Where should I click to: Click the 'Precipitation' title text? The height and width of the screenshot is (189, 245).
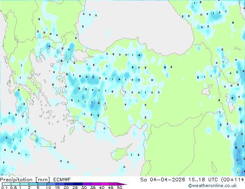click(x=16, y=180)
